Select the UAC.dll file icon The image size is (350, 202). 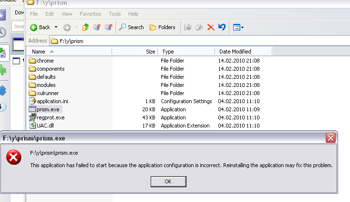tap(32, 126)
